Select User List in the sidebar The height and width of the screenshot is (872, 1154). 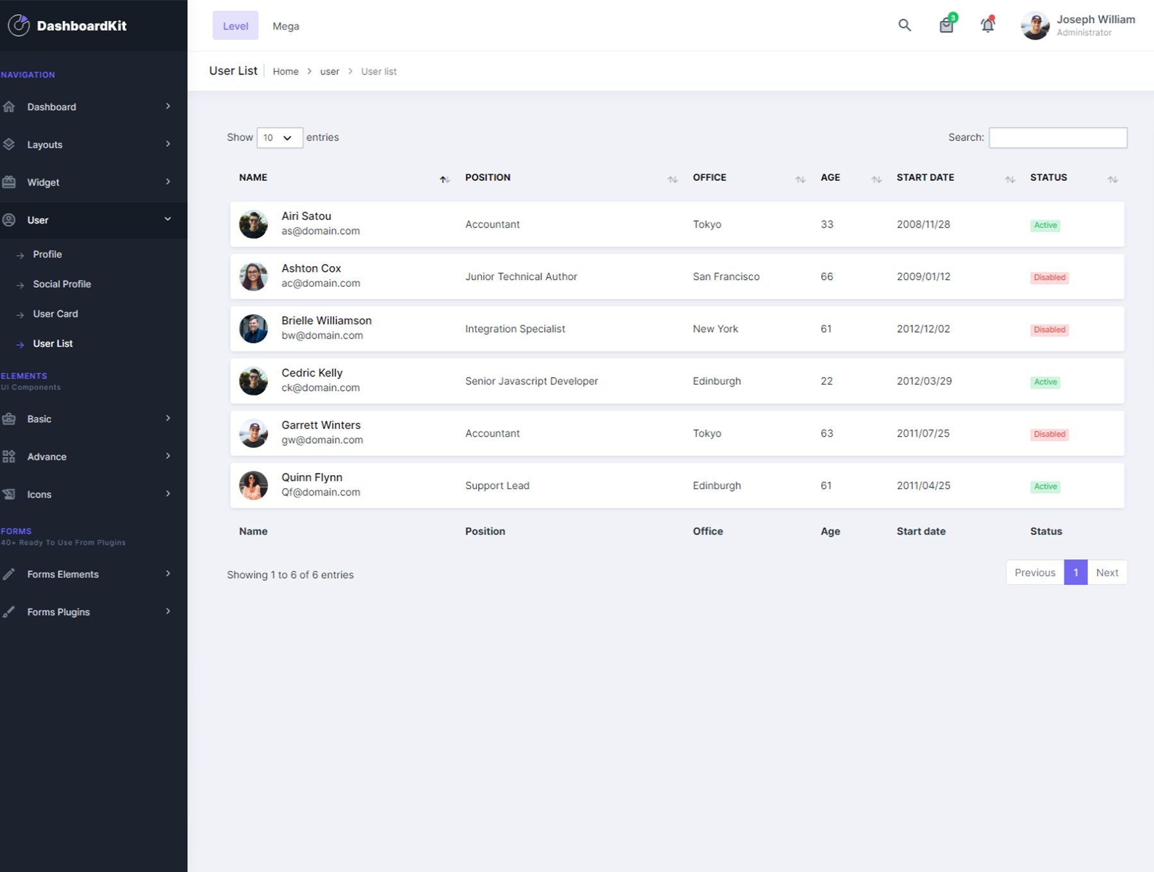tap(53, 344)
